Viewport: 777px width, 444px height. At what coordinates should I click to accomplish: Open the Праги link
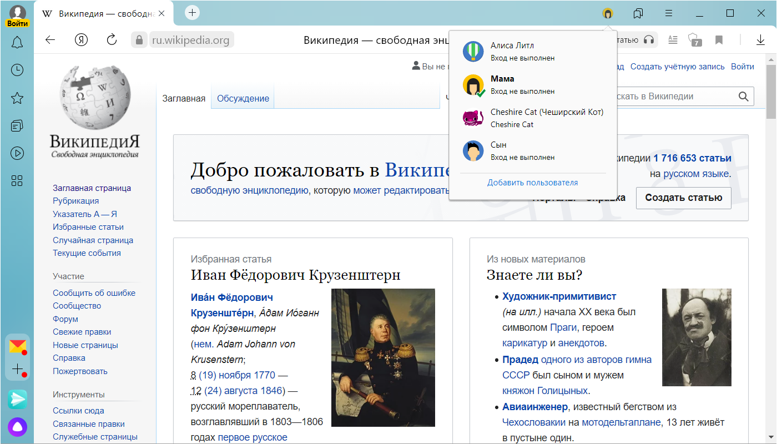click(x=563, y=327)
